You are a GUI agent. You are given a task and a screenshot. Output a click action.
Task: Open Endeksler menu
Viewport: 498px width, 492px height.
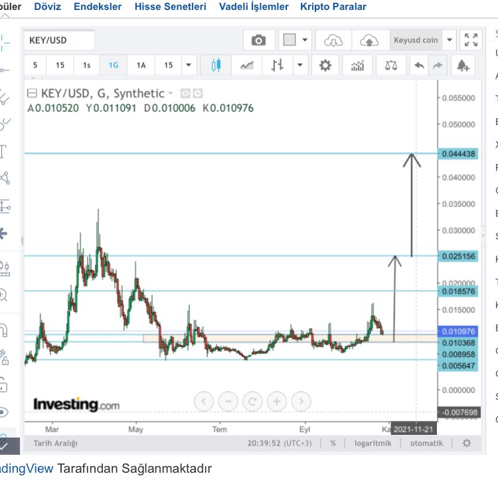pos(98,7)
